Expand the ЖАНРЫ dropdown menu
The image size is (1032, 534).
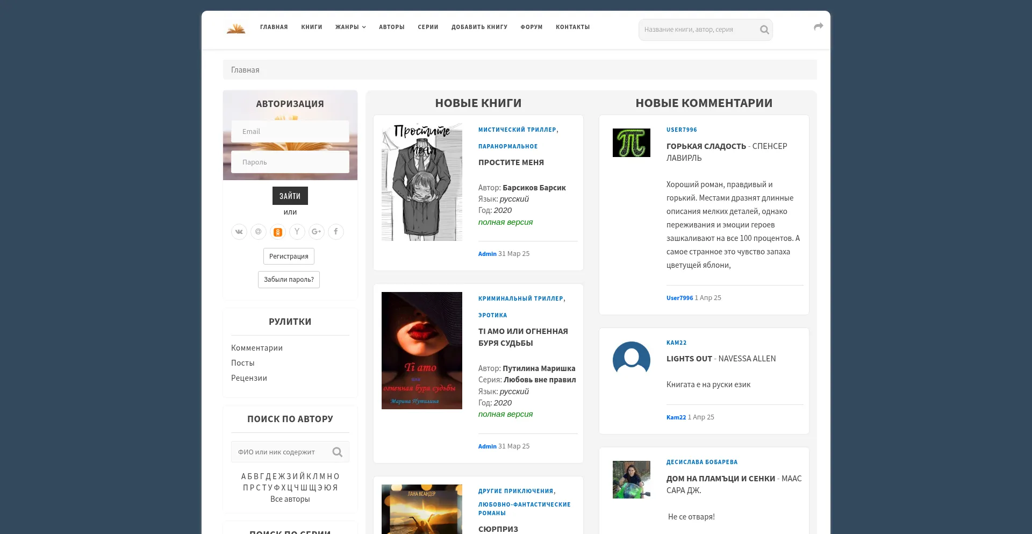tap(350, 27)
